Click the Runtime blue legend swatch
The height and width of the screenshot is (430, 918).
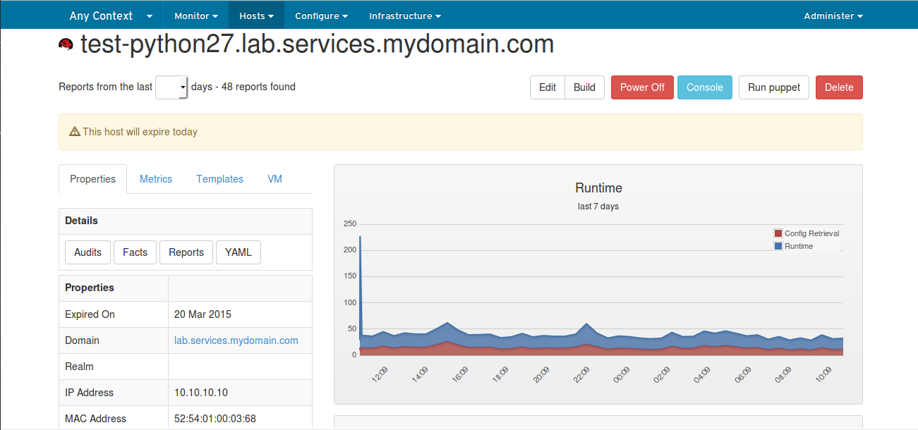(x=778, y=246)
